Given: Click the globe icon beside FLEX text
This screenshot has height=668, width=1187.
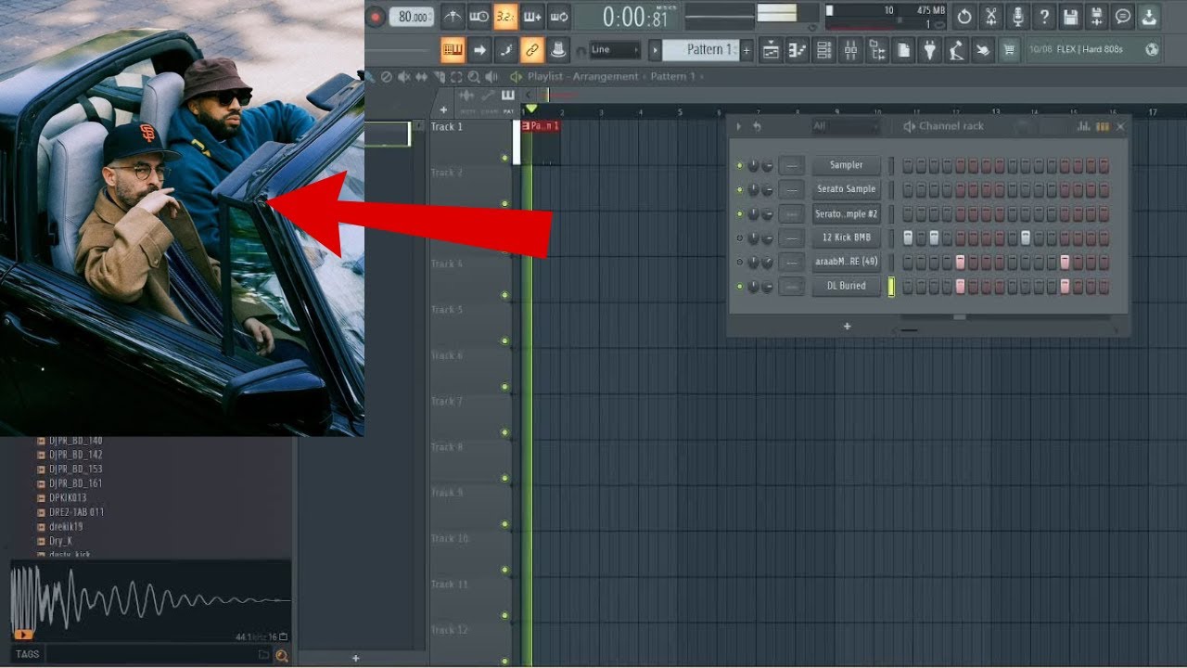Looking at the screenshot, I should point(1152,49).
